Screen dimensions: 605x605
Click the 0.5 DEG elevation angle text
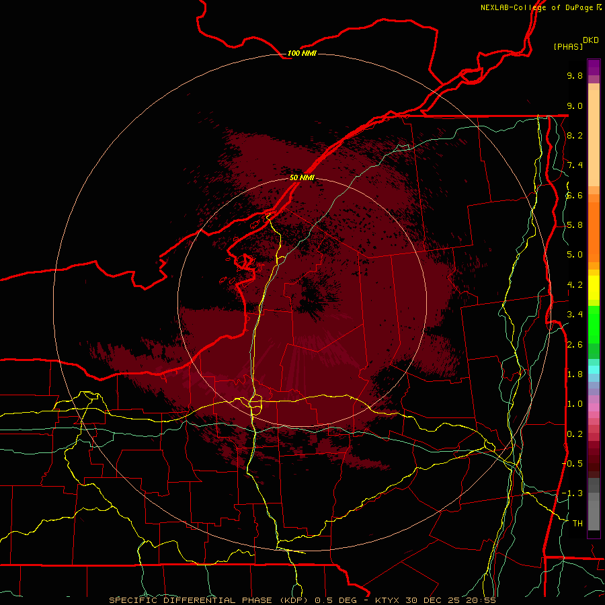(336, 600)
